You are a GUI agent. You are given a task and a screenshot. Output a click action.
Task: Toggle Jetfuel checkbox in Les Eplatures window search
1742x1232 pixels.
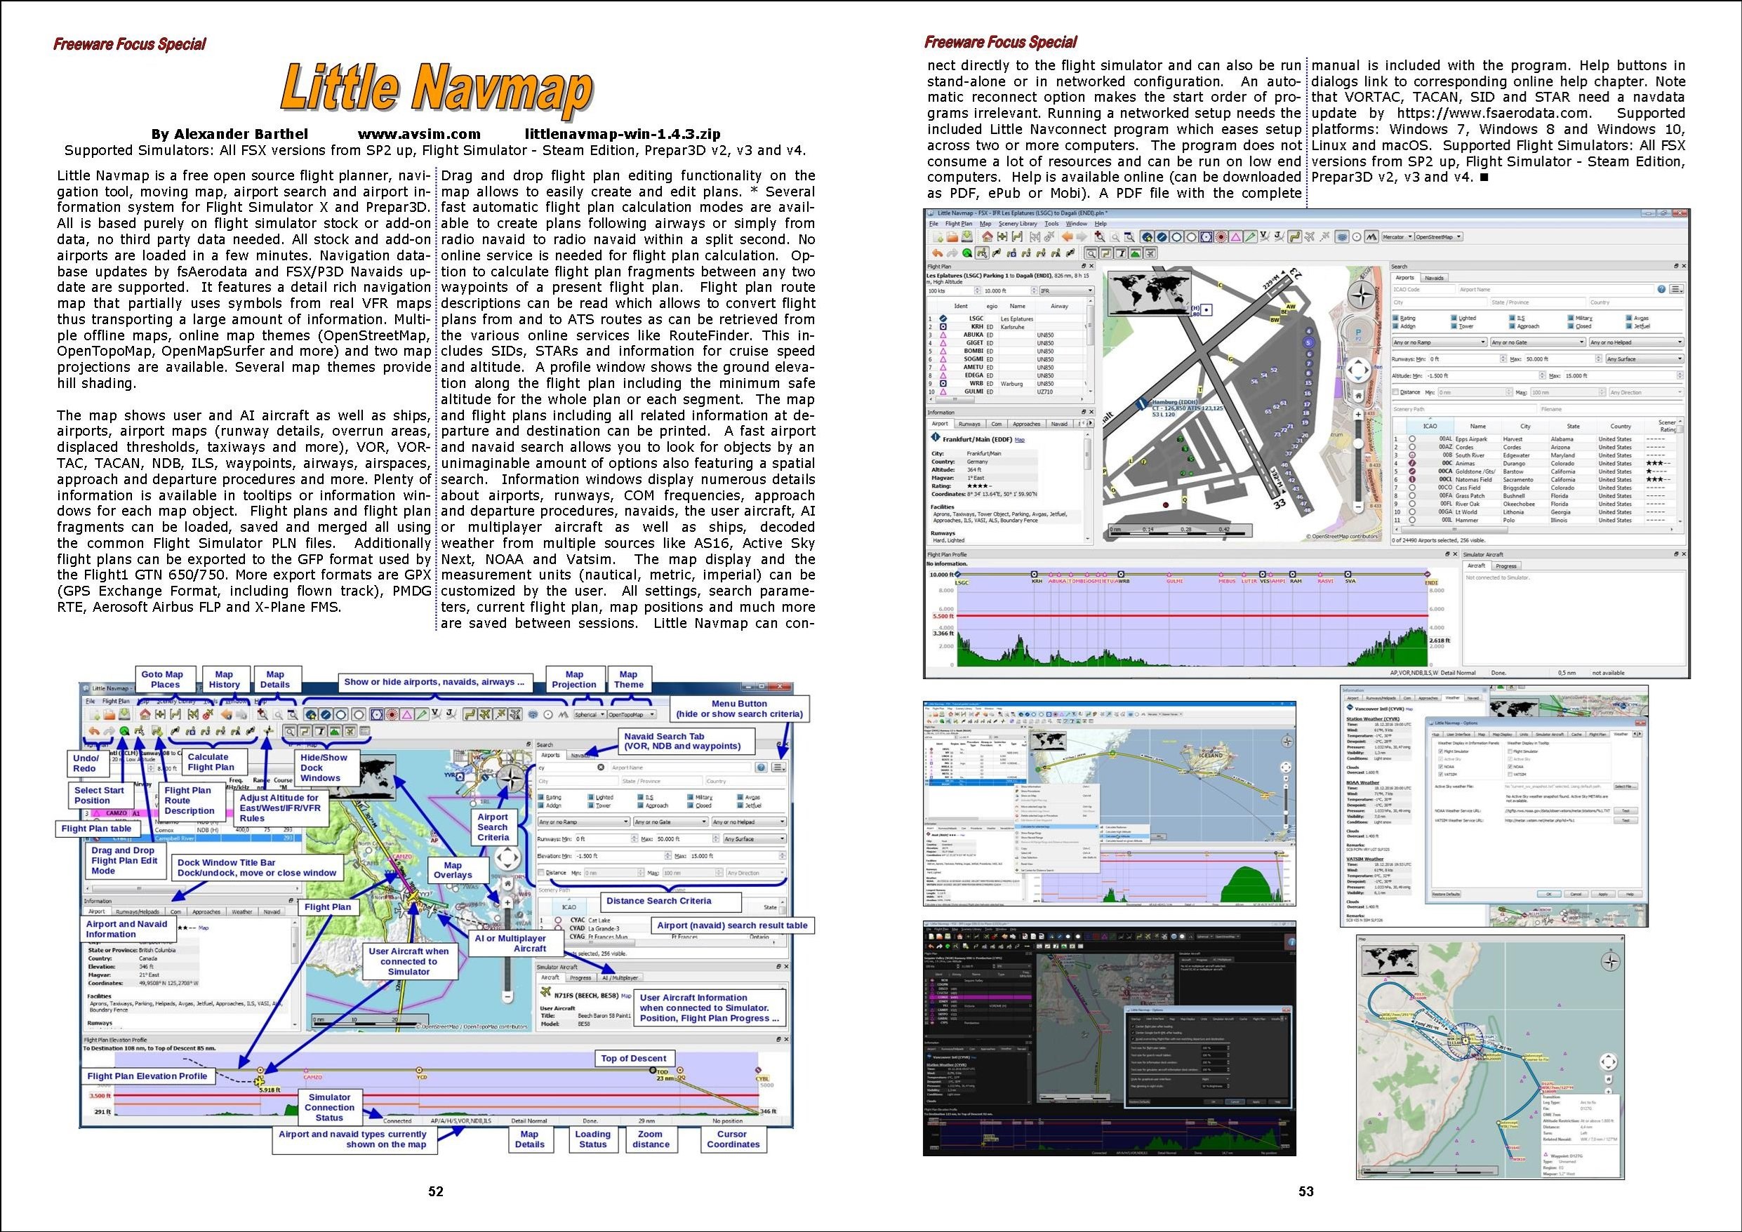pyautogui.click(x=1629, y=326)
